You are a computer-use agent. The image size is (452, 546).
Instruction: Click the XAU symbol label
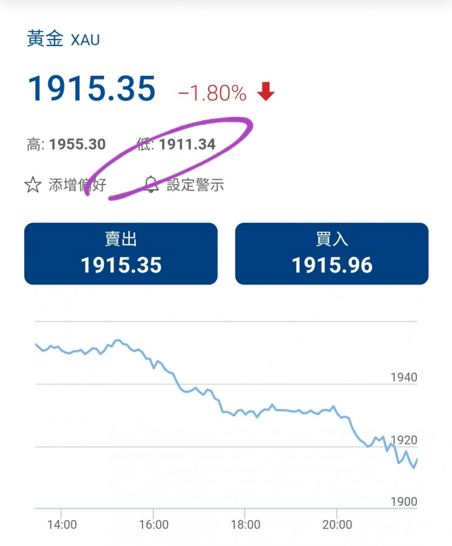click(x=85, y=41)
